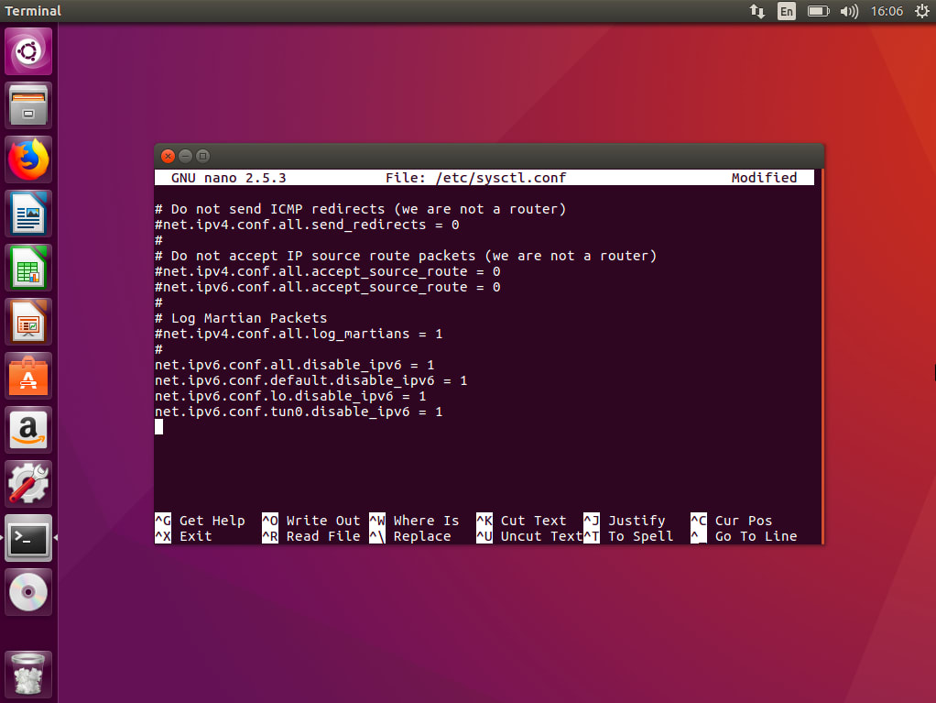Click the lo.disable_ipv6 = 1 line

coord(290,395)
